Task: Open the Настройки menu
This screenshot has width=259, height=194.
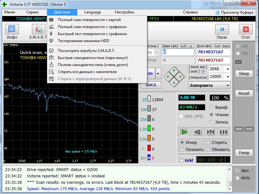Action: pos(124,12)
